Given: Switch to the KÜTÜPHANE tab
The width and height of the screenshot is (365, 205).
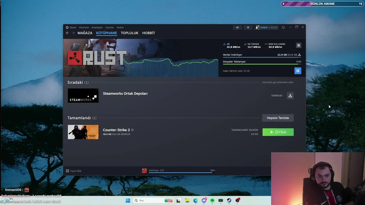Looking at the screenshot, I should [x=106, y=33].
